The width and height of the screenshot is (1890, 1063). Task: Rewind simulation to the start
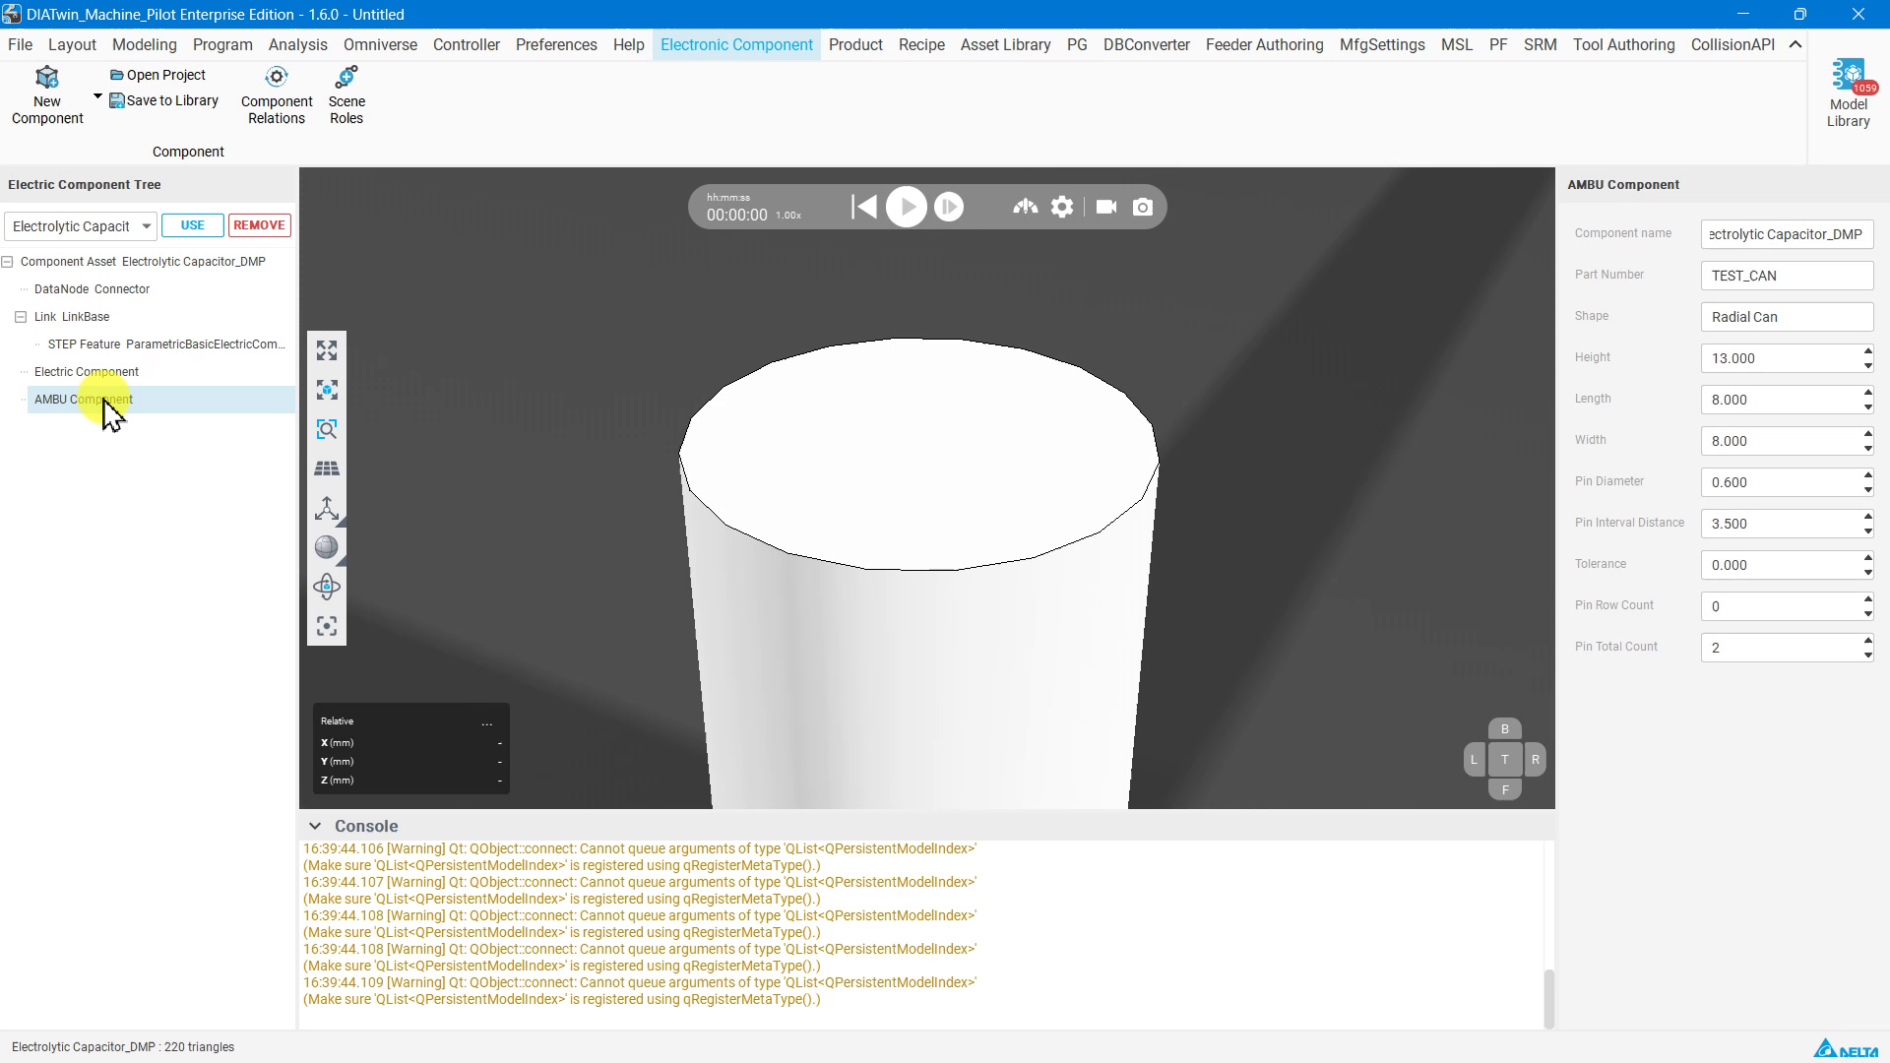pyautogui.click(x=864, y=207)
